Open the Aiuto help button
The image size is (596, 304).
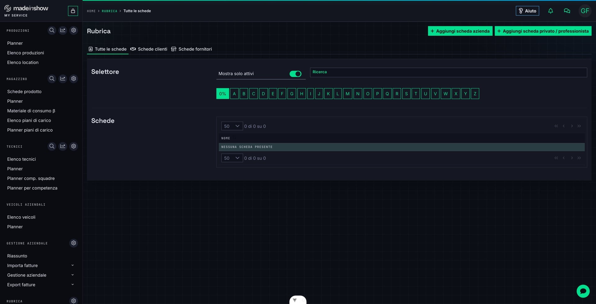point(527,11)
